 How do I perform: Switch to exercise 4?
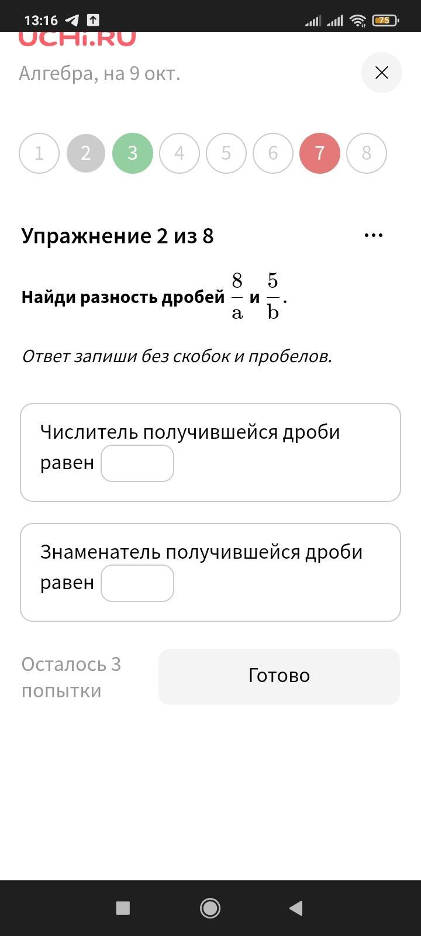pyautogui.click(x=180, y=153)
